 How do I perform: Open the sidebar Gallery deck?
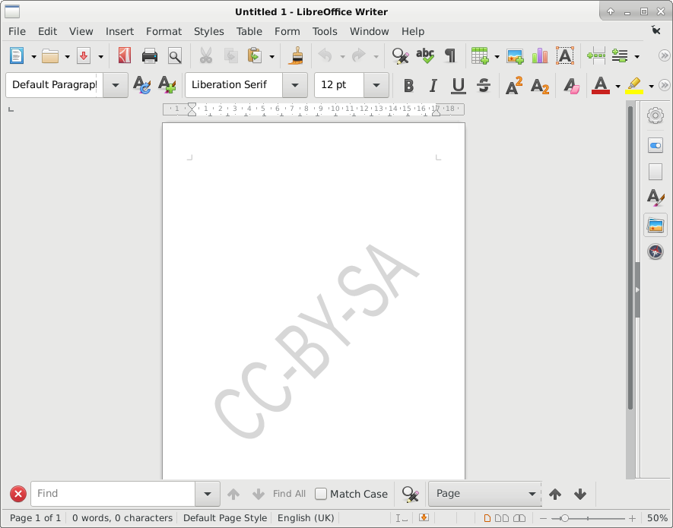tap(656, 225)
